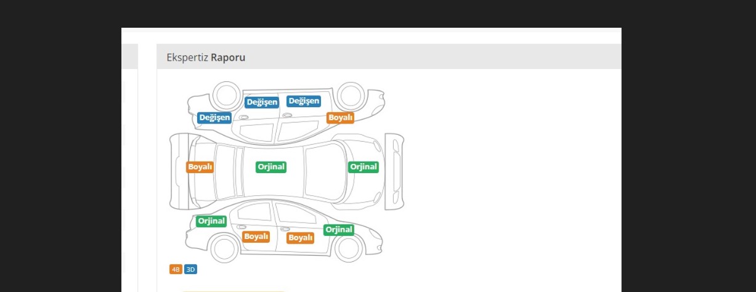Click Orjinal label on lower car's rear fender
Image resolution: width=756 pixels, height=292 pixels.
coord(211,221)
